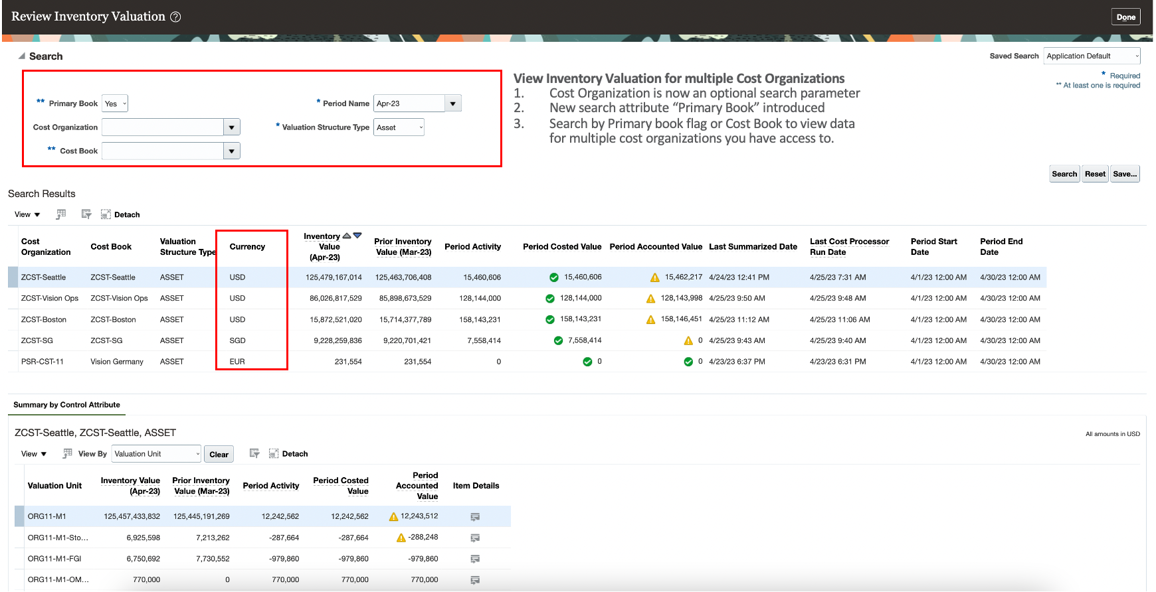Select the PSR-CST-11 cost organization cell
The image size is (1156, 592).
click(x=43, y=362)
